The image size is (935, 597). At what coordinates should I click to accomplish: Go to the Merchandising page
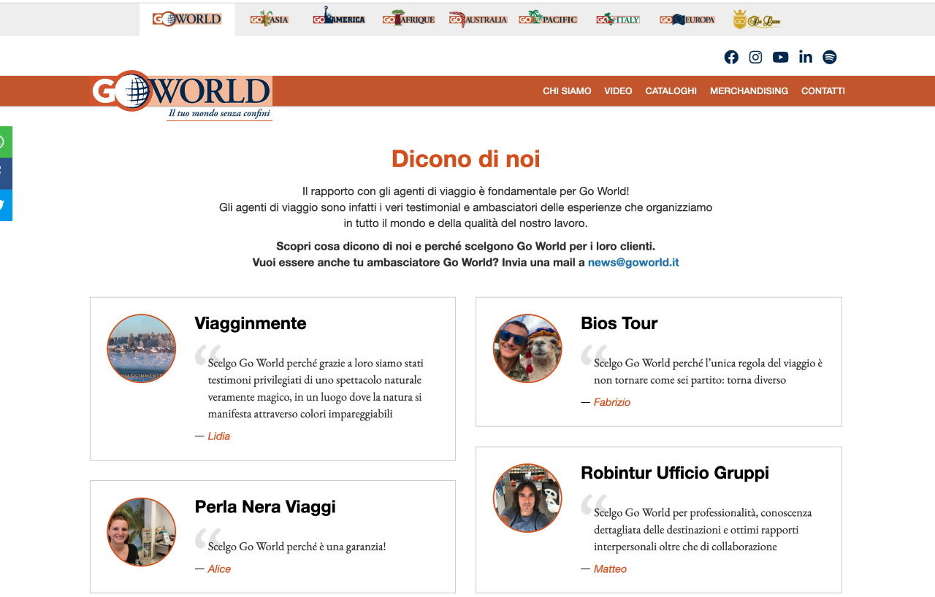(749, 91)
